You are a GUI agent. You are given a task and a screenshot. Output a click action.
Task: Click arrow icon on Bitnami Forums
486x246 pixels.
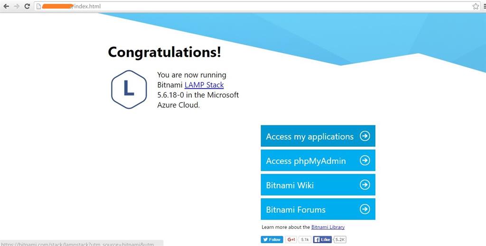365,209
